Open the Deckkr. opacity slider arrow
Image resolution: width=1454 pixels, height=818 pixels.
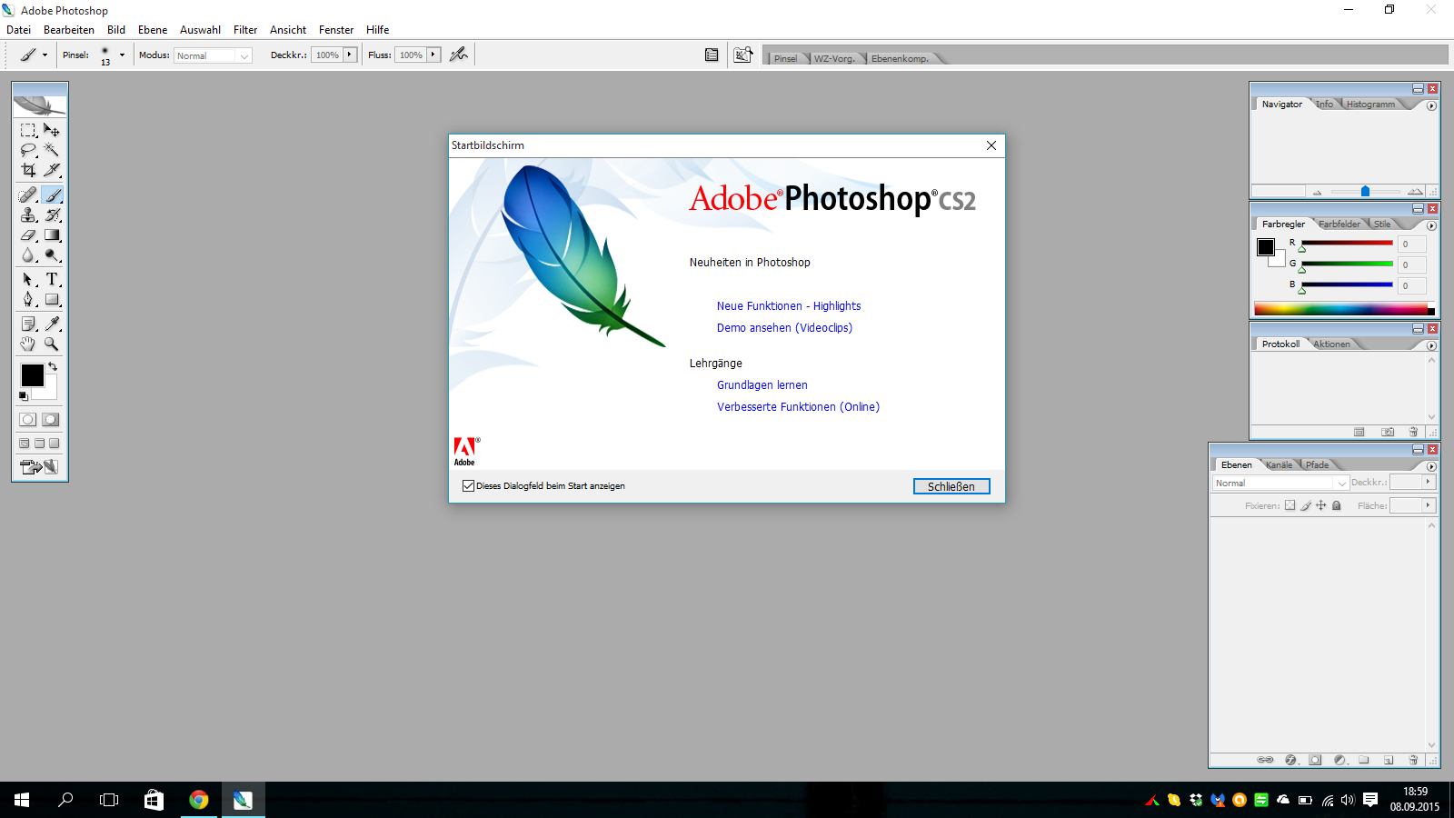pyautogui.click(x=349, y=55)
